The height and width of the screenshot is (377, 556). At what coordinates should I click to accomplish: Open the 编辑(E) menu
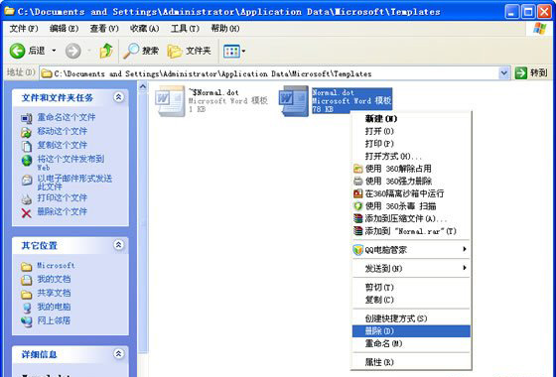click(x=64, y=29)
